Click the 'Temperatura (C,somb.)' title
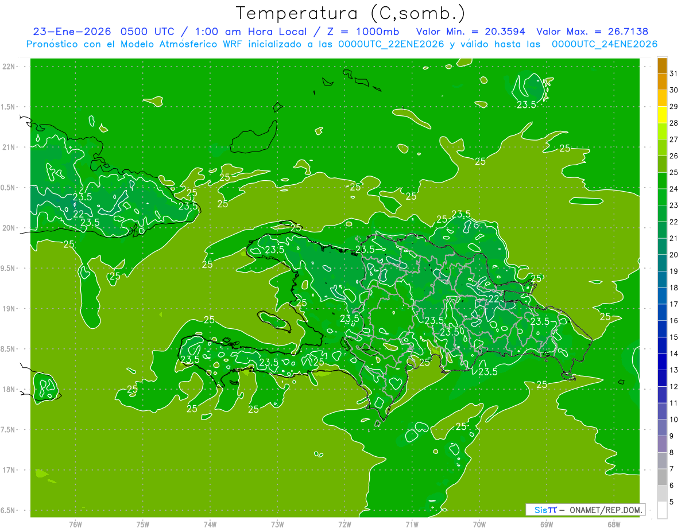 (x=351, y=13)
